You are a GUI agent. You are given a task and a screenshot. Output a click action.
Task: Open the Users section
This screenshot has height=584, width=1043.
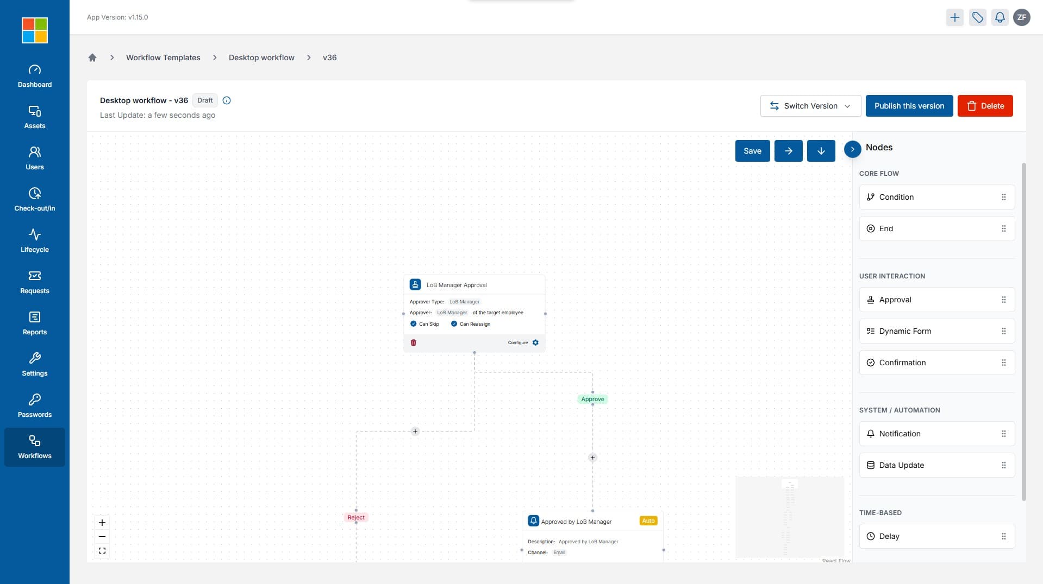click(x=35, y=158)
